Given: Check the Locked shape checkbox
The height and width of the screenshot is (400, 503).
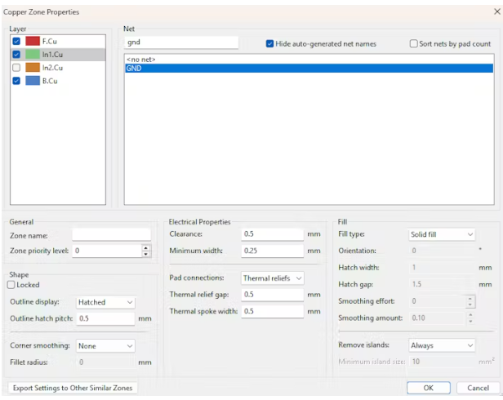Looking at the screenshot, I should pyautogui.click(x=11, y=286).
